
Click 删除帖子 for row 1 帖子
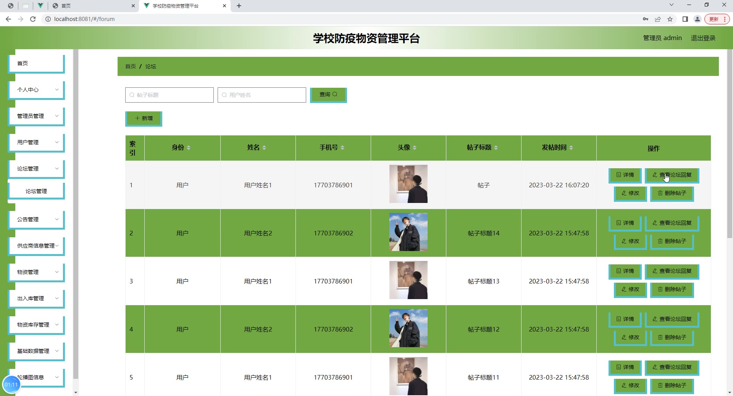point(672,193)
